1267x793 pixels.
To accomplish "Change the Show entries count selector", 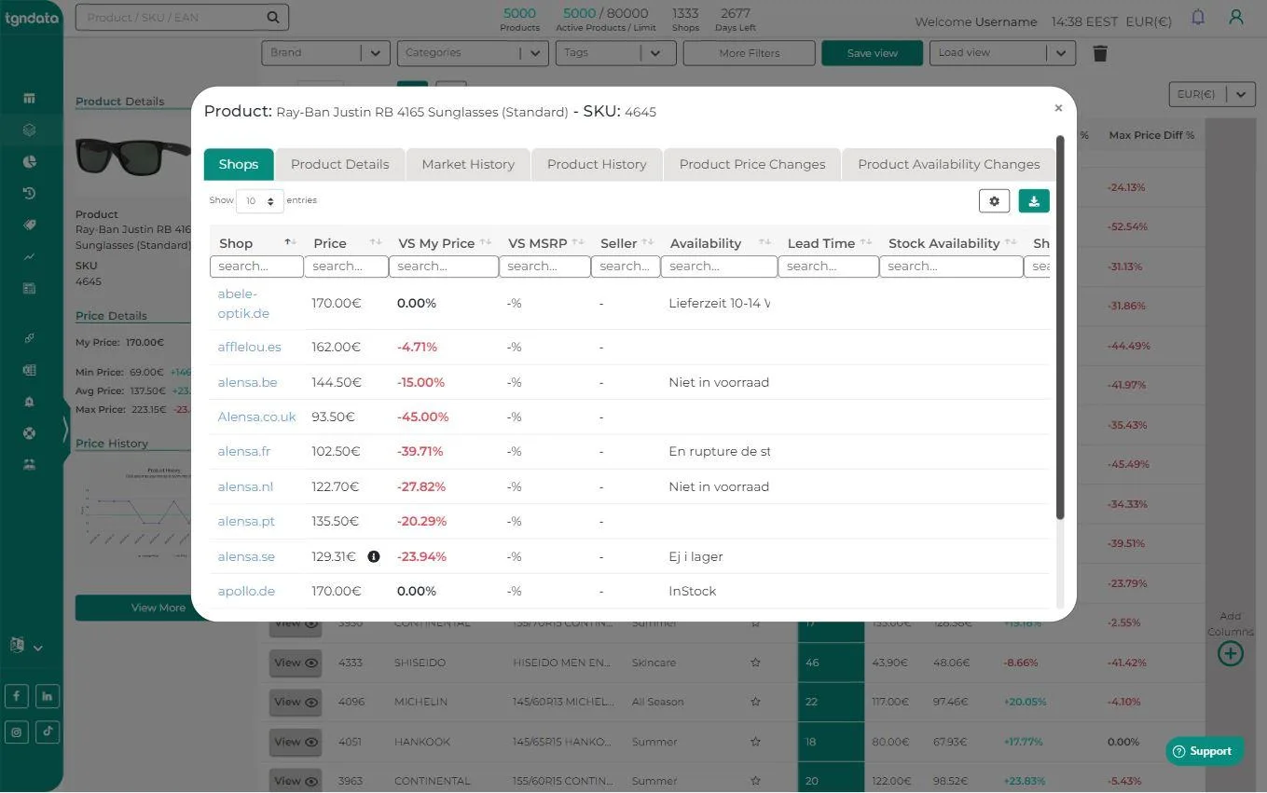I will coord(259,200).
